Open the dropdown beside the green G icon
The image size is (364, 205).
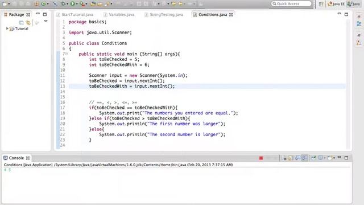pyautogui.click(x=48, y=4)
